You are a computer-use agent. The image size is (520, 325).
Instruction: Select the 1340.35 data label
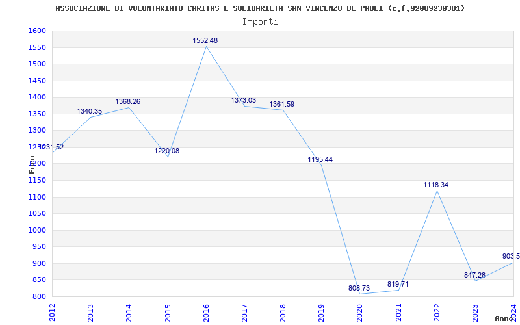[90, 111]
